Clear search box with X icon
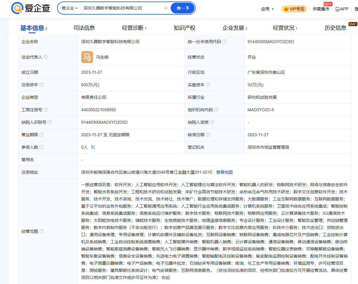 166,8
